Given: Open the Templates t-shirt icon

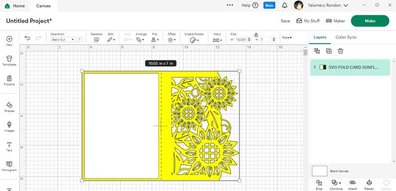Looking at the screenshot, I should coord(9,59).
